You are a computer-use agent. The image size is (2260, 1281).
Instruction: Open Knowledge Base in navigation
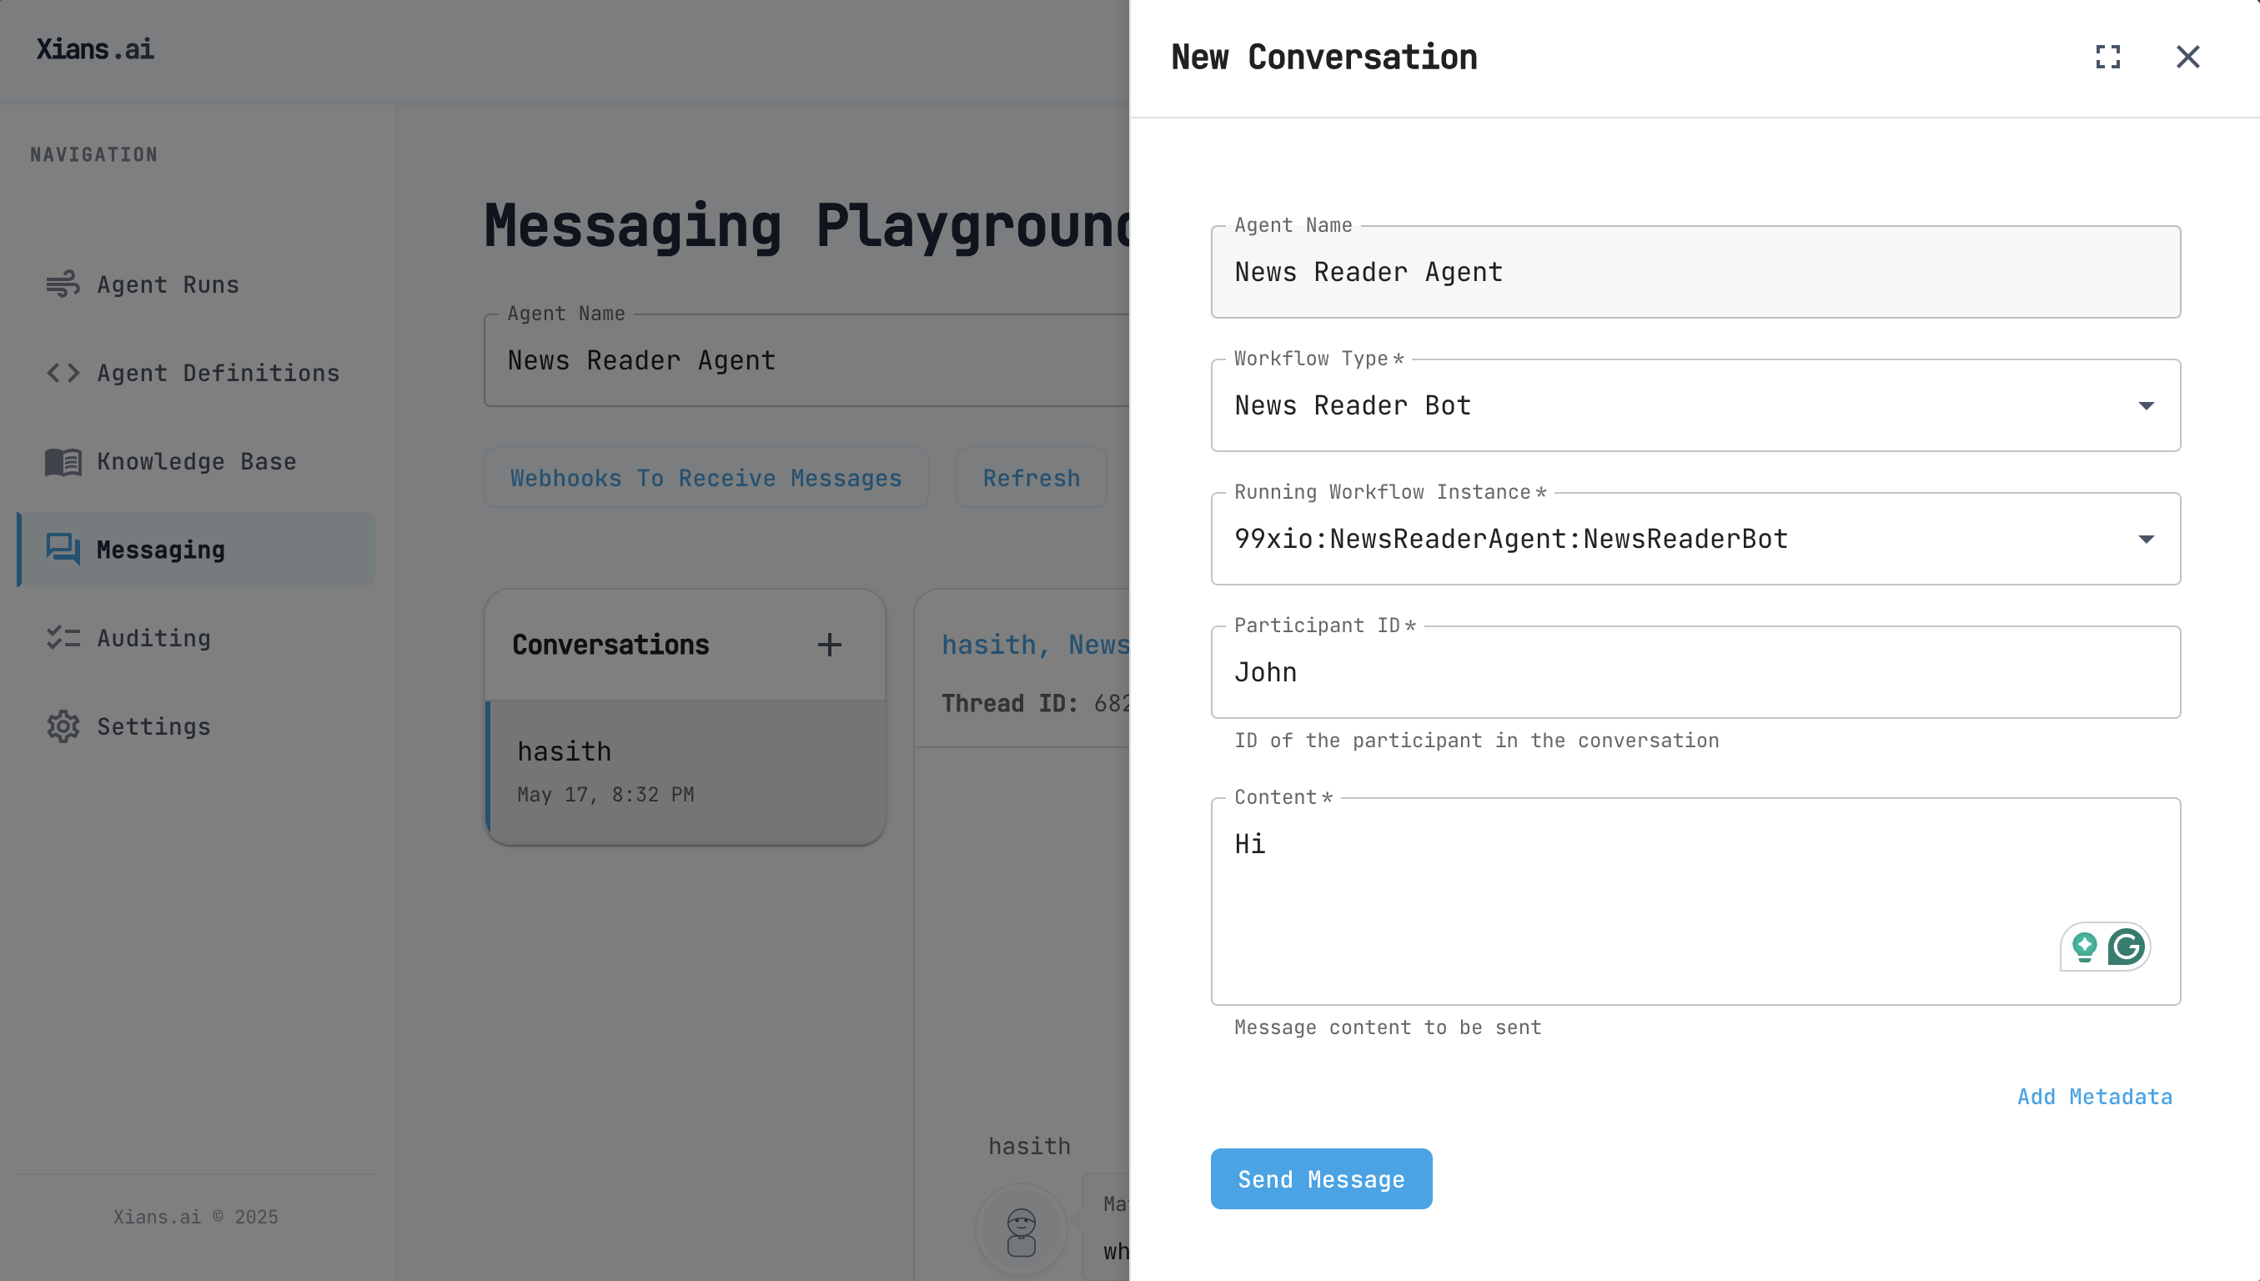click(196, 462)
